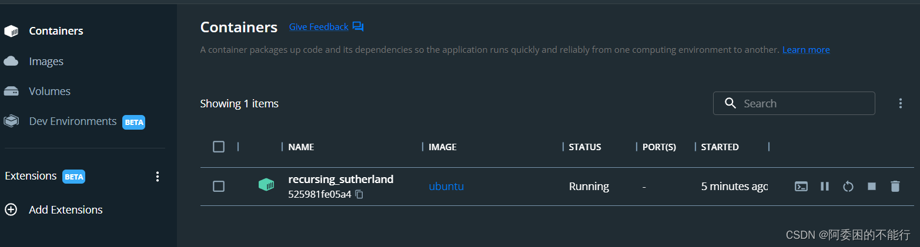Viewport: 920px width, 247px height.
Task: Open the three-dot menu next to Search
Action: [900, 103]
